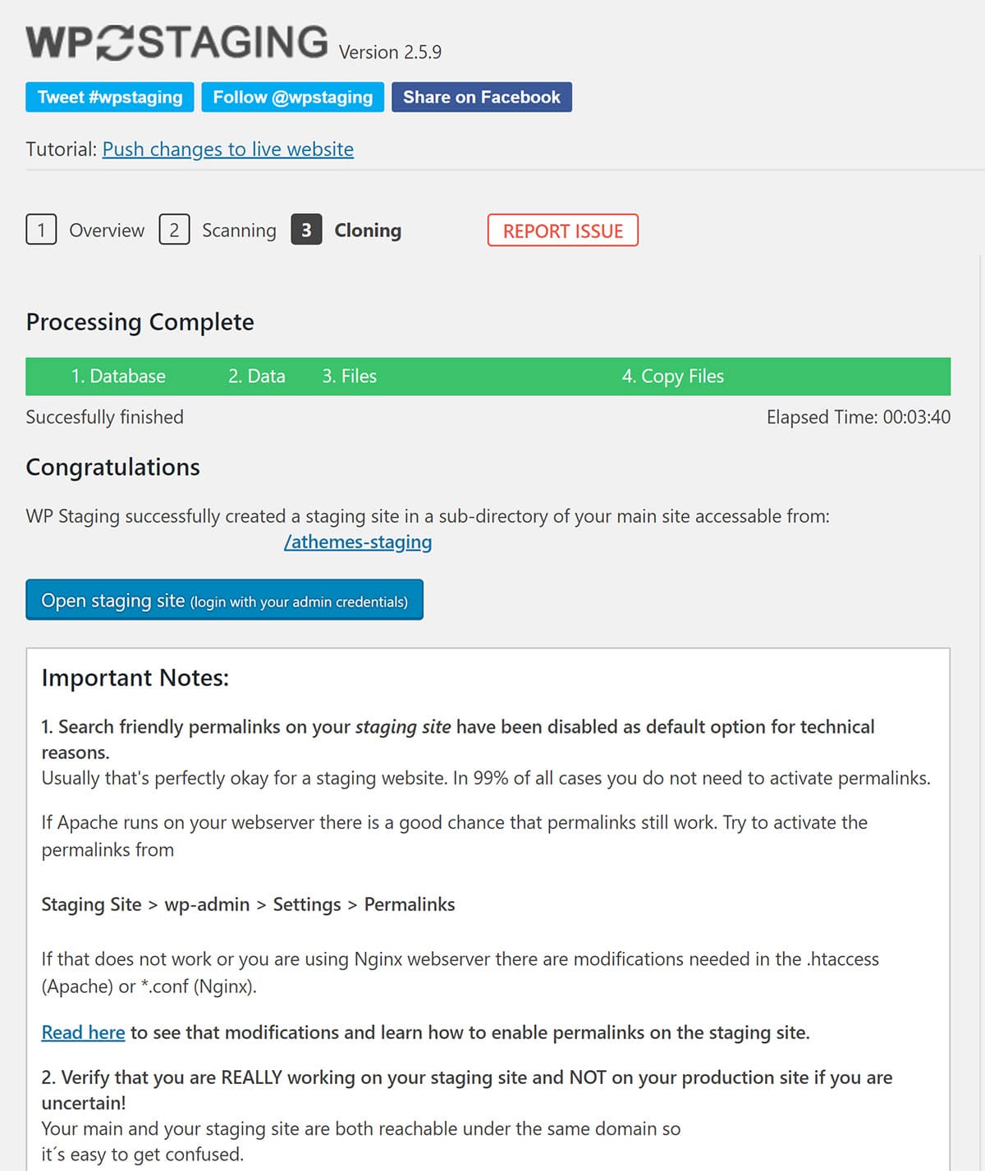Open the /athemes-staging link

[358, 542]
